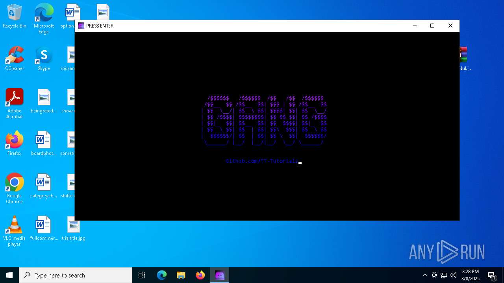Open Edge from the taskbar
Screen dimensions: 504x283
coord(162,275)
